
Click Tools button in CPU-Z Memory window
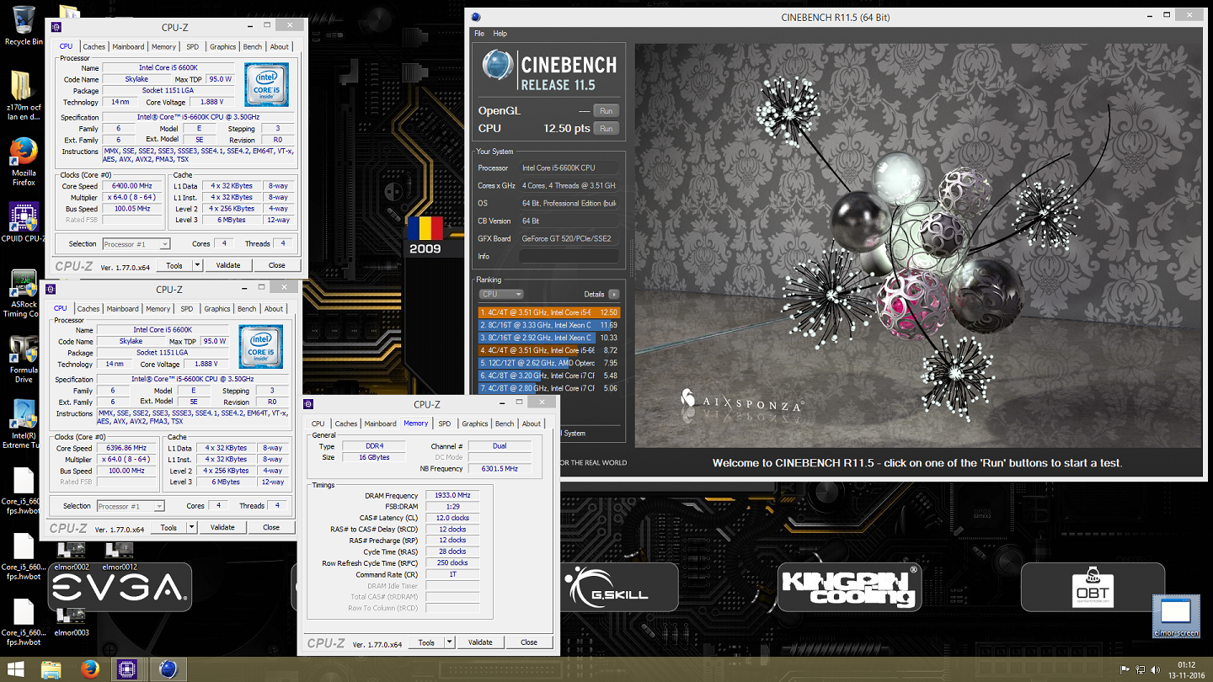pos(427,642)
